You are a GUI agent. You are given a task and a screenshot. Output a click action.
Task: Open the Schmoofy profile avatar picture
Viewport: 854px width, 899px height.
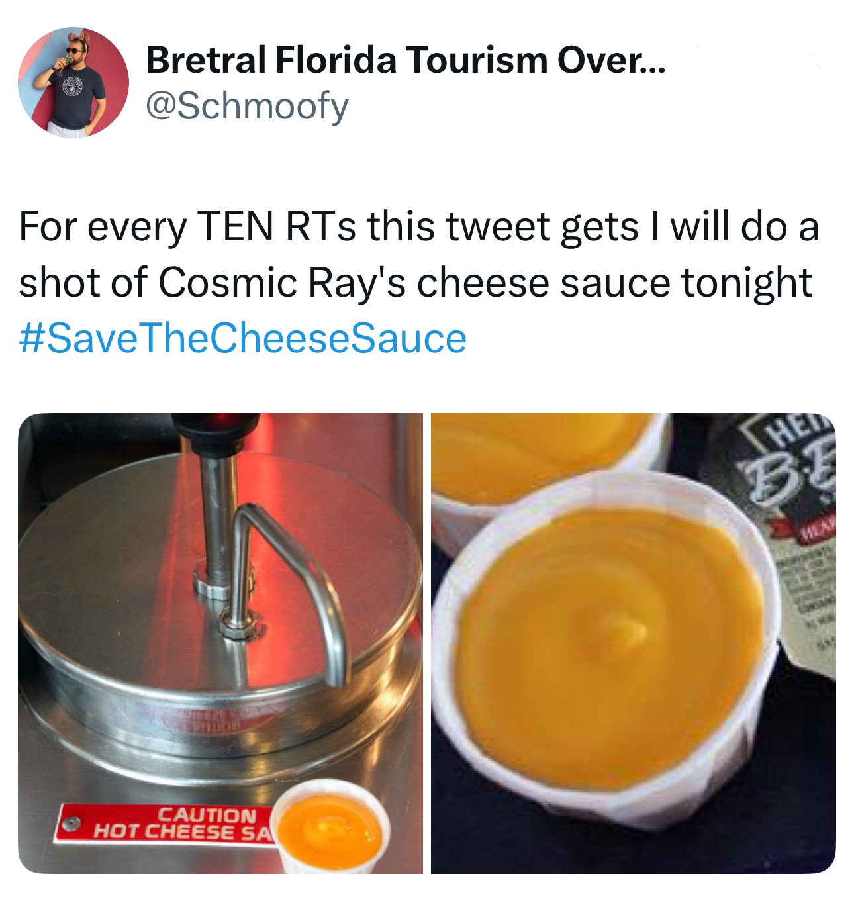[x=73, y=83]
